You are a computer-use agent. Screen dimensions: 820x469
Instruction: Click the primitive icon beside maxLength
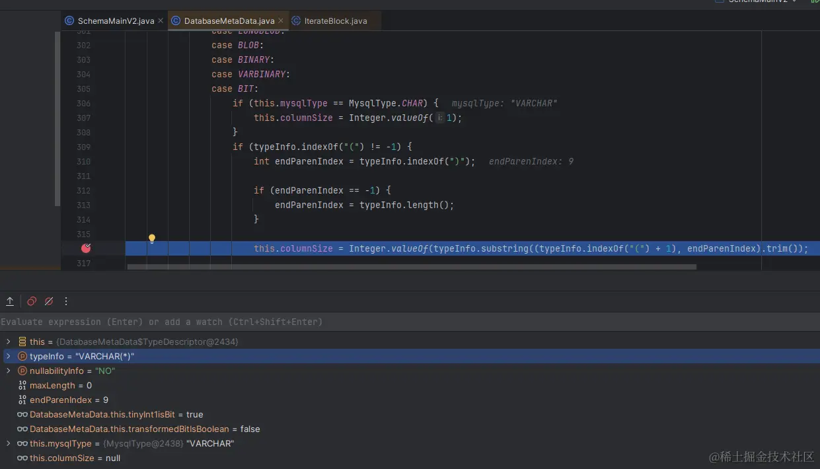pos(22,385)
